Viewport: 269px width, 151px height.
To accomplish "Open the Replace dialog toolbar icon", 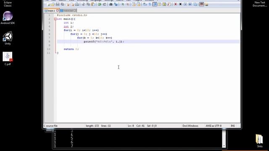I will click(116, 4).
